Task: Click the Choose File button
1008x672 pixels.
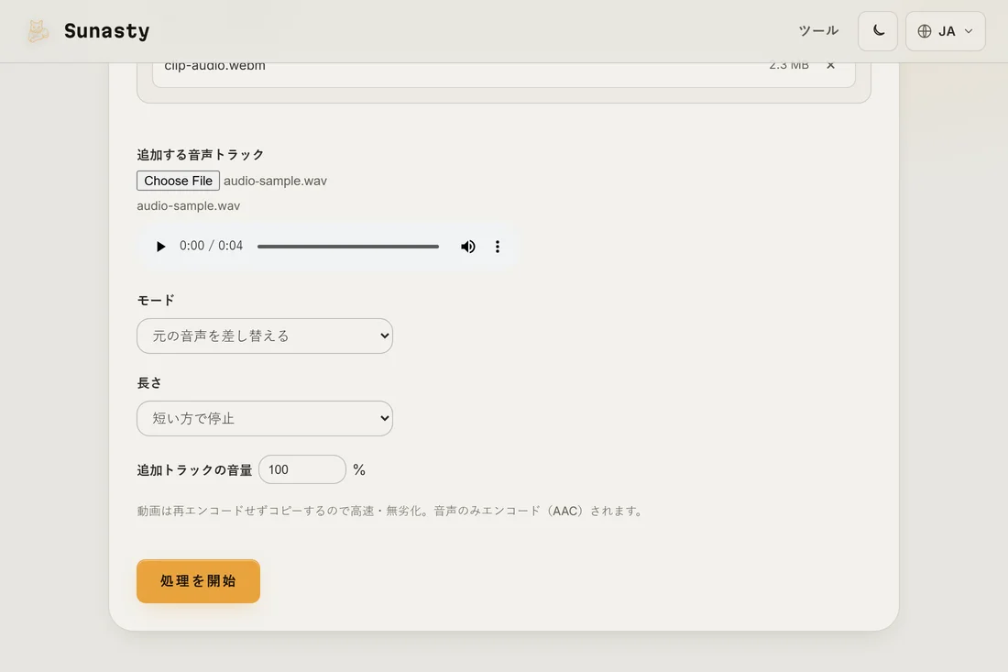Action: coord(178,181)
